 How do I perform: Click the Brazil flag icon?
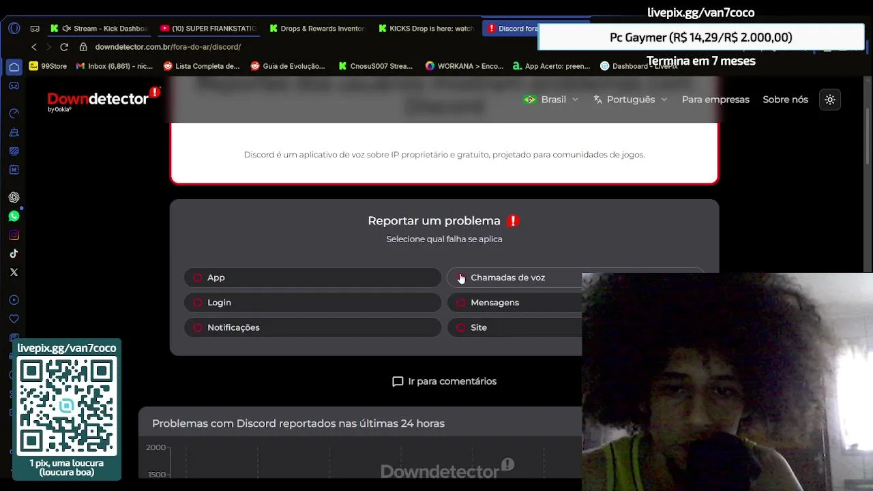click(x=529, y=100)
